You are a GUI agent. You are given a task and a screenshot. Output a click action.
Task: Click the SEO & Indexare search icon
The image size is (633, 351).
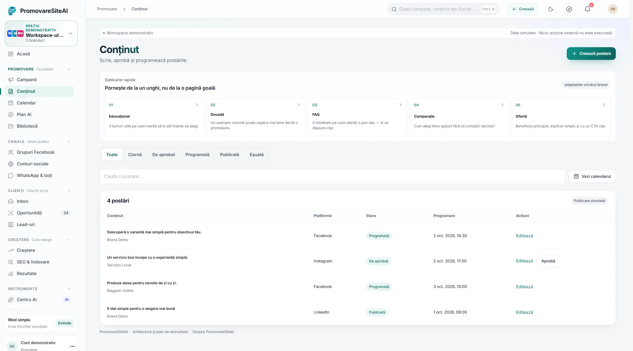pos(11,262)
